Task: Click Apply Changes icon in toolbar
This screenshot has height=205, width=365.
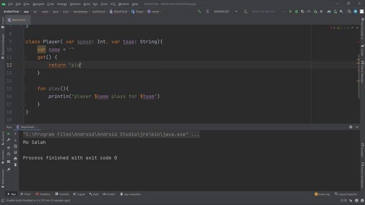Action: click(315, 11)
